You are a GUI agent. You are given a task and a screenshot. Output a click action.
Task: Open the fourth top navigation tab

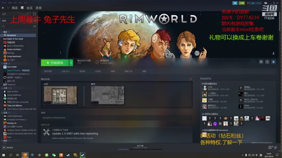pyautogui.click(x=38, y=8)
